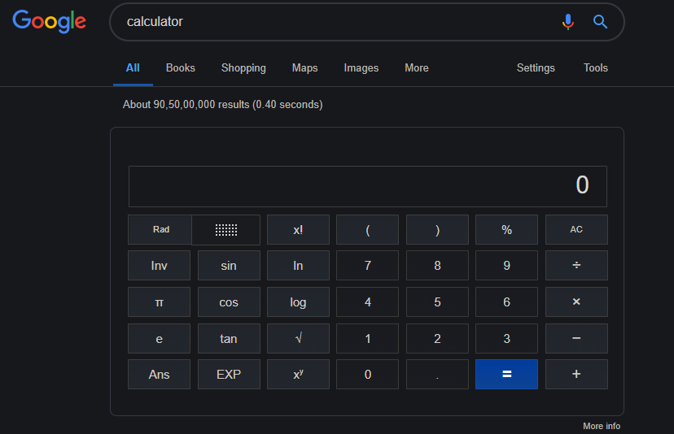Screen dimensions: 674x434
Task: Switch to the Images tab
Action: click(361, 68)
